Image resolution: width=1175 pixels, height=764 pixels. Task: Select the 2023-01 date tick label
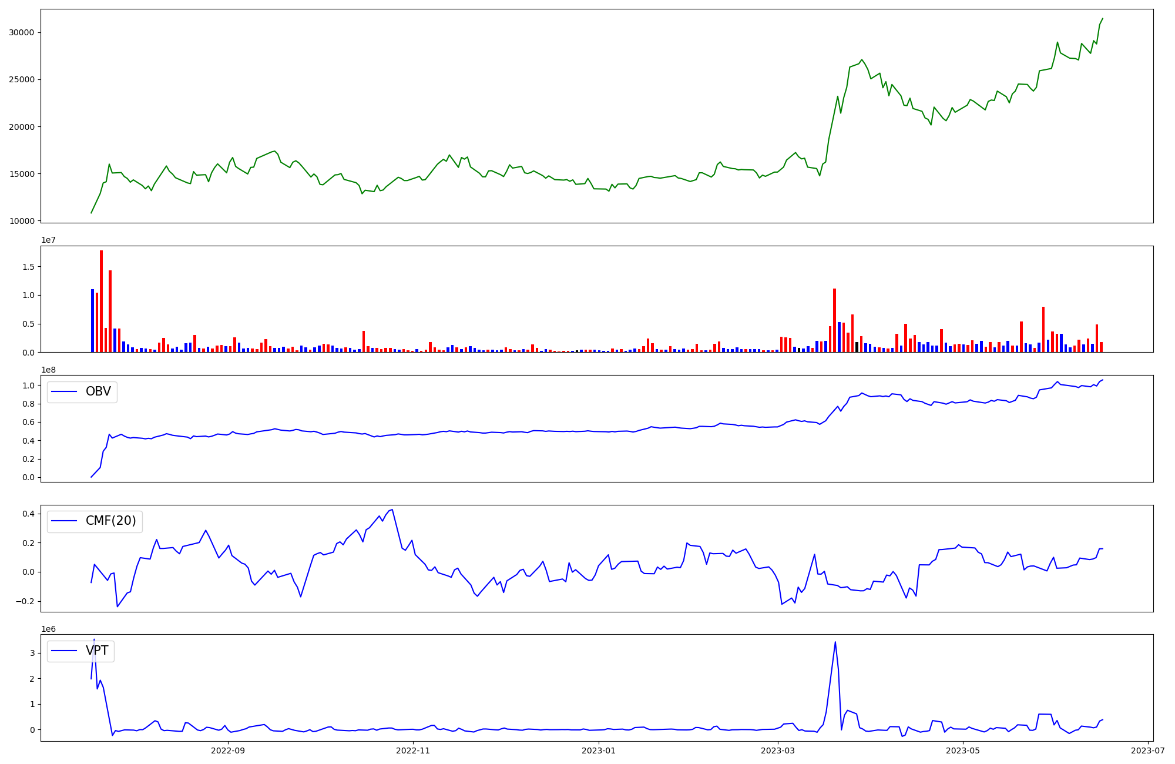click(599, 750)
